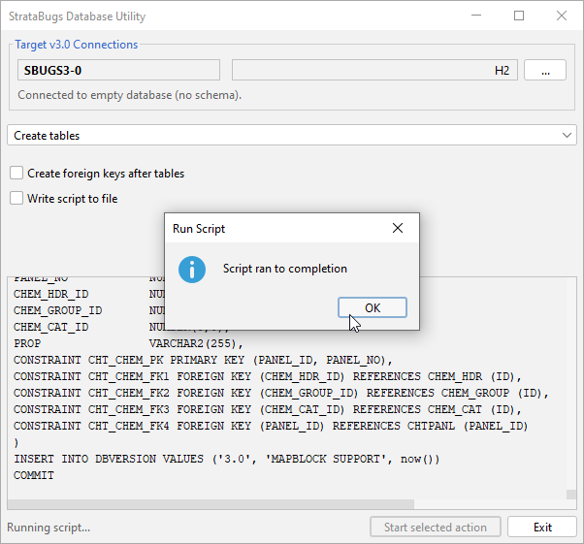Click the Exit button
Screen dimensions: 584x544
coord(542,527)
